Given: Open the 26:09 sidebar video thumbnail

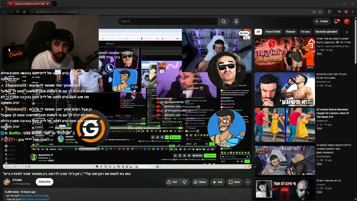Looking at the screenshot, I should [x=284, y=89].
